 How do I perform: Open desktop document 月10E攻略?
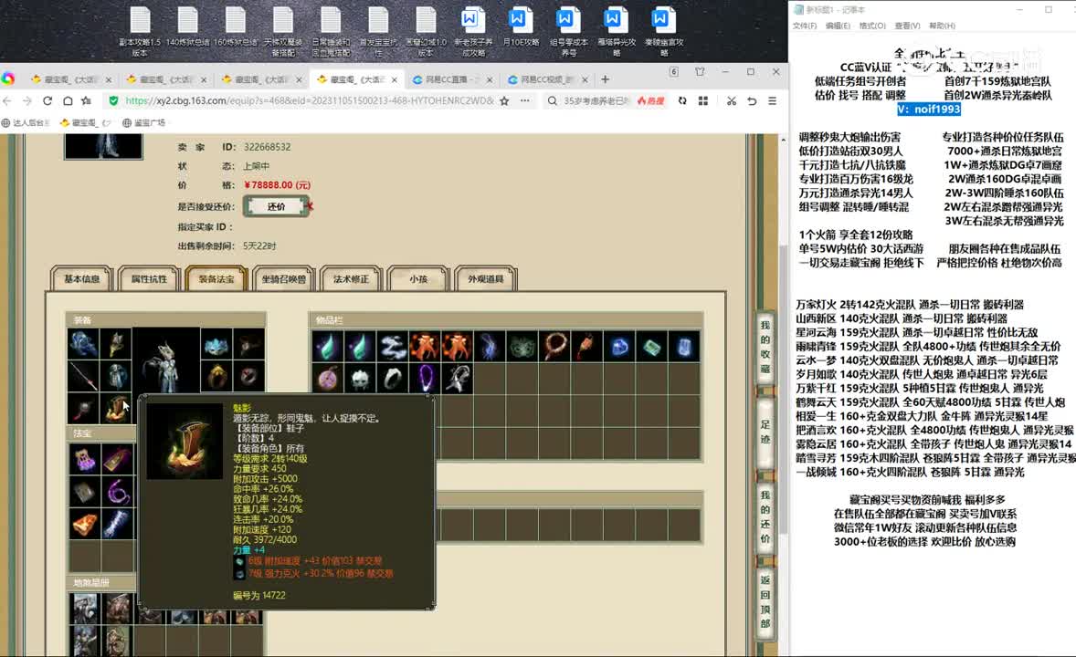pos(521,27)
